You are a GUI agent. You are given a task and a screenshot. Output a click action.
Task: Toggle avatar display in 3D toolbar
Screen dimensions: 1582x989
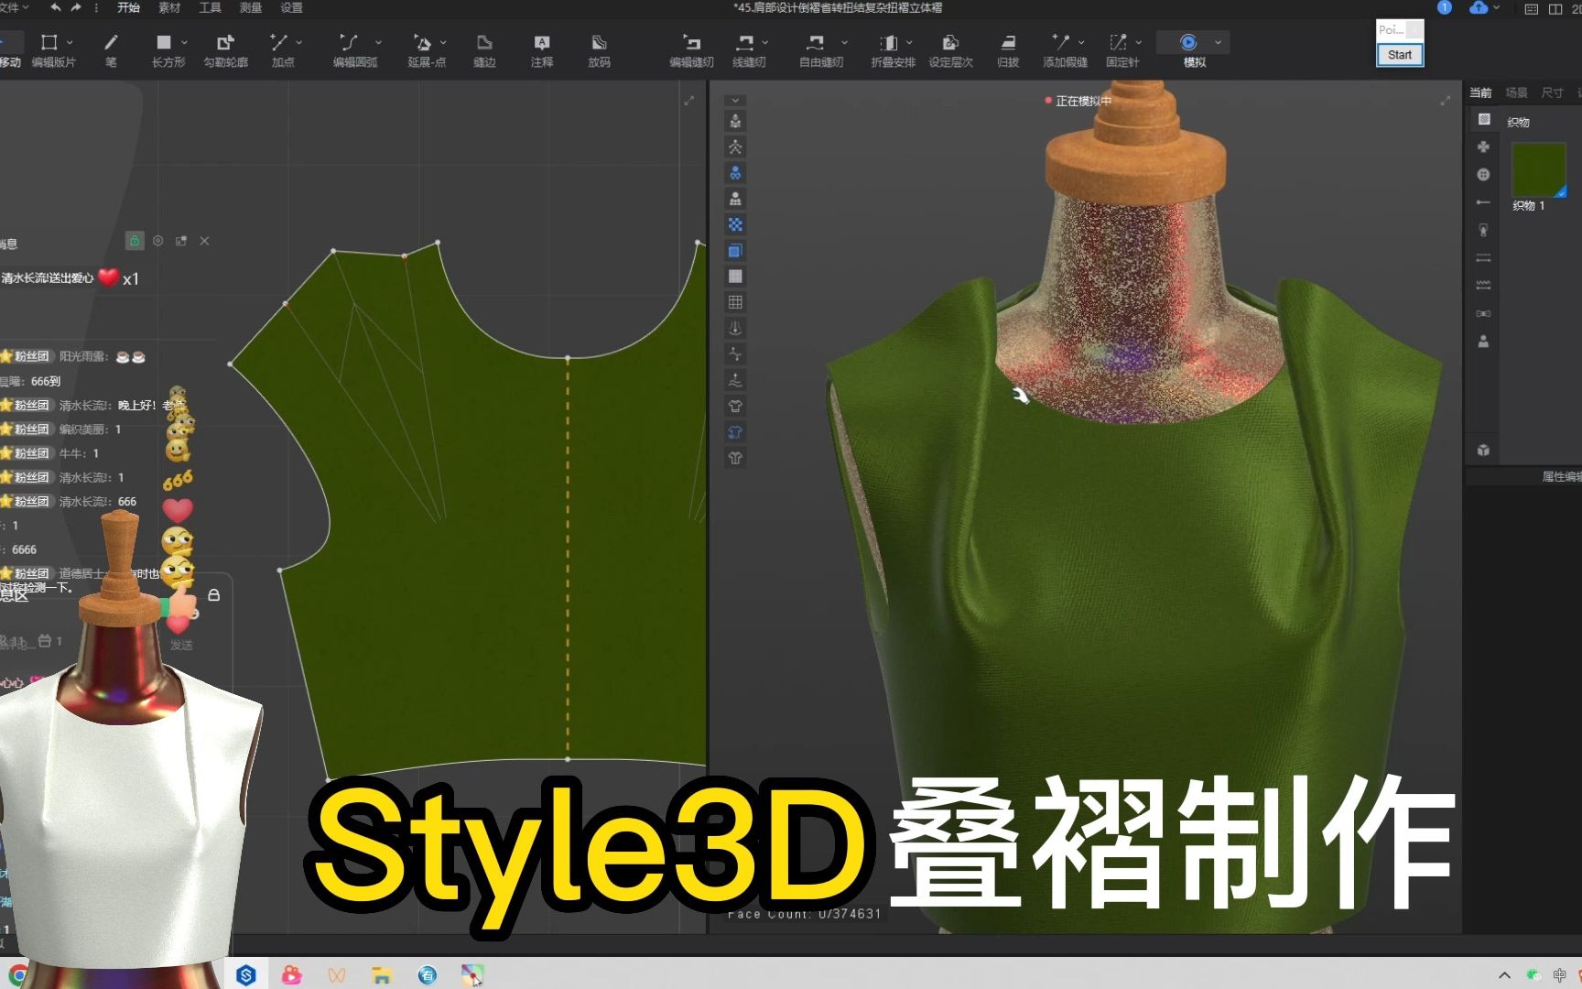pos(735,121)
